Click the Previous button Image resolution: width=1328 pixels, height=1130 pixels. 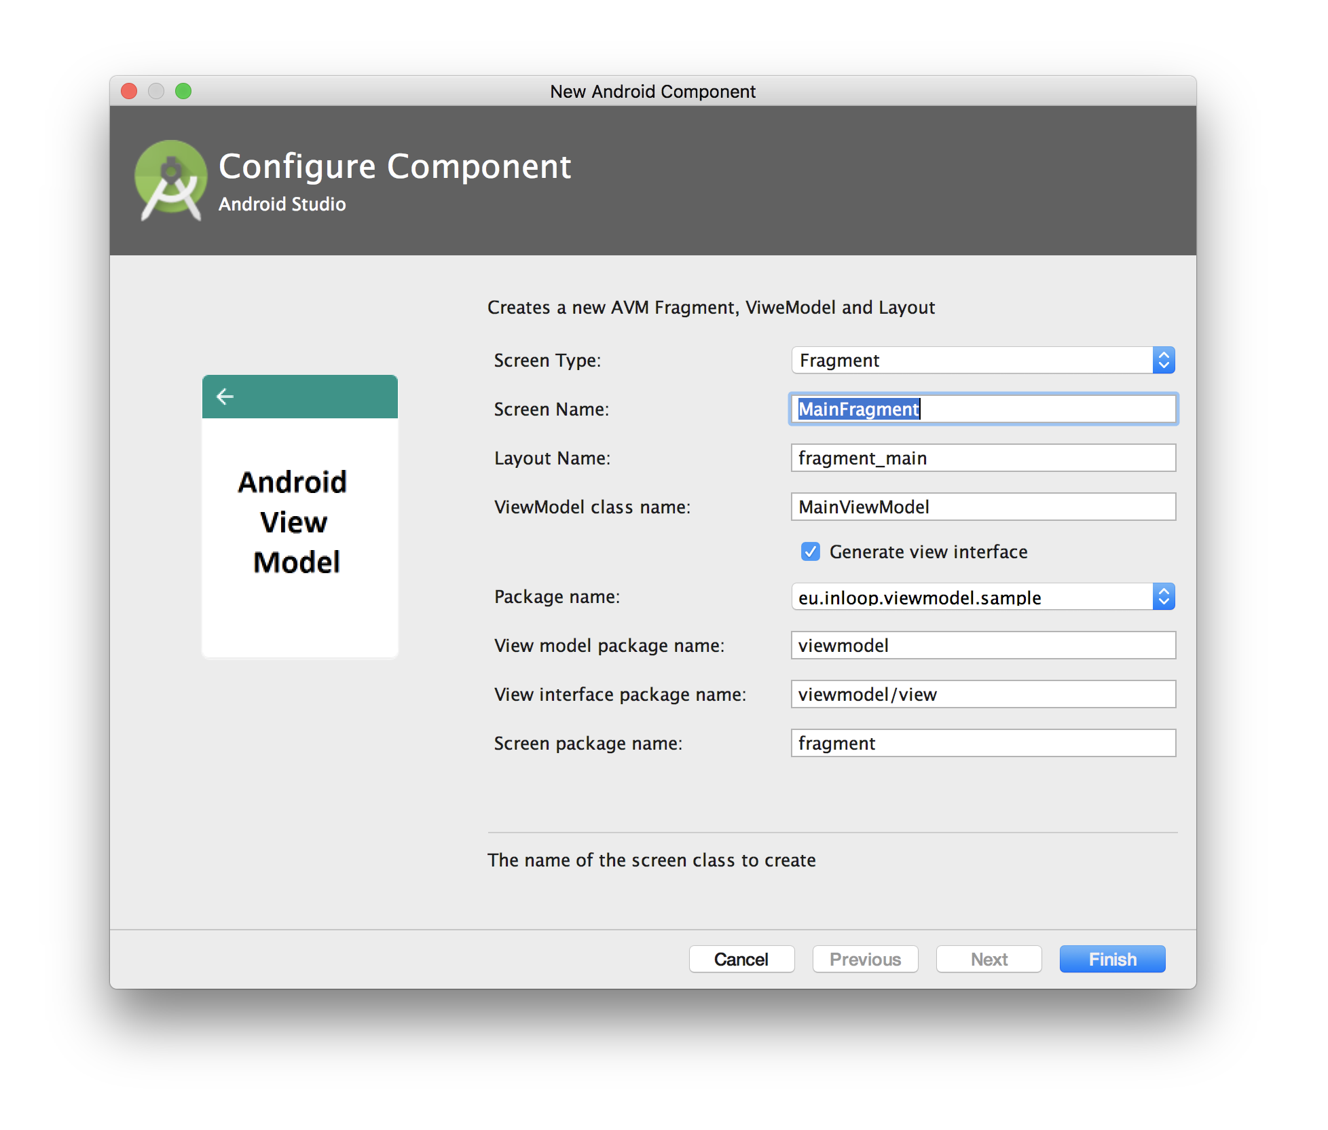[x=865, y=959]
